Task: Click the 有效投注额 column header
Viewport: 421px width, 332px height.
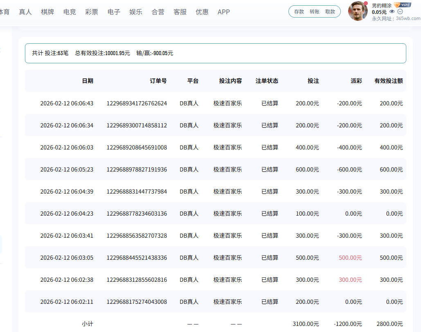Action: click(388, 81)
